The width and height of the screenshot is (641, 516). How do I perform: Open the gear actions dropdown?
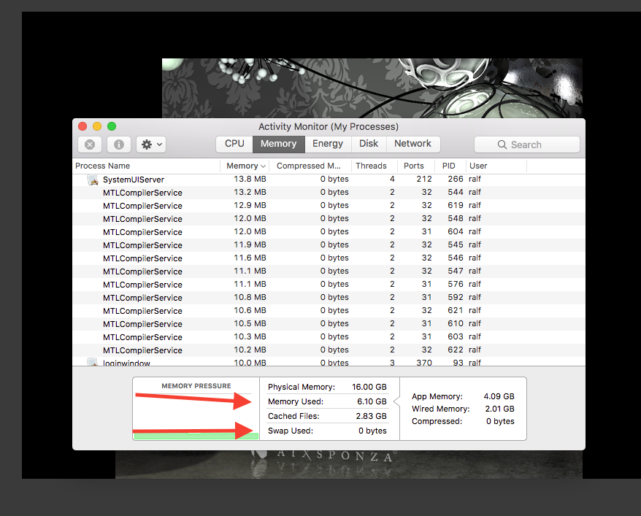(151, 145)
